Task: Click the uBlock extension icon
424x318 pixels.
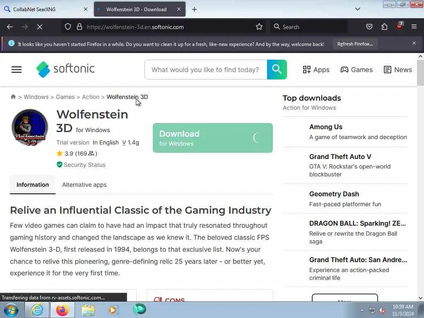Action: click(400, 26)
